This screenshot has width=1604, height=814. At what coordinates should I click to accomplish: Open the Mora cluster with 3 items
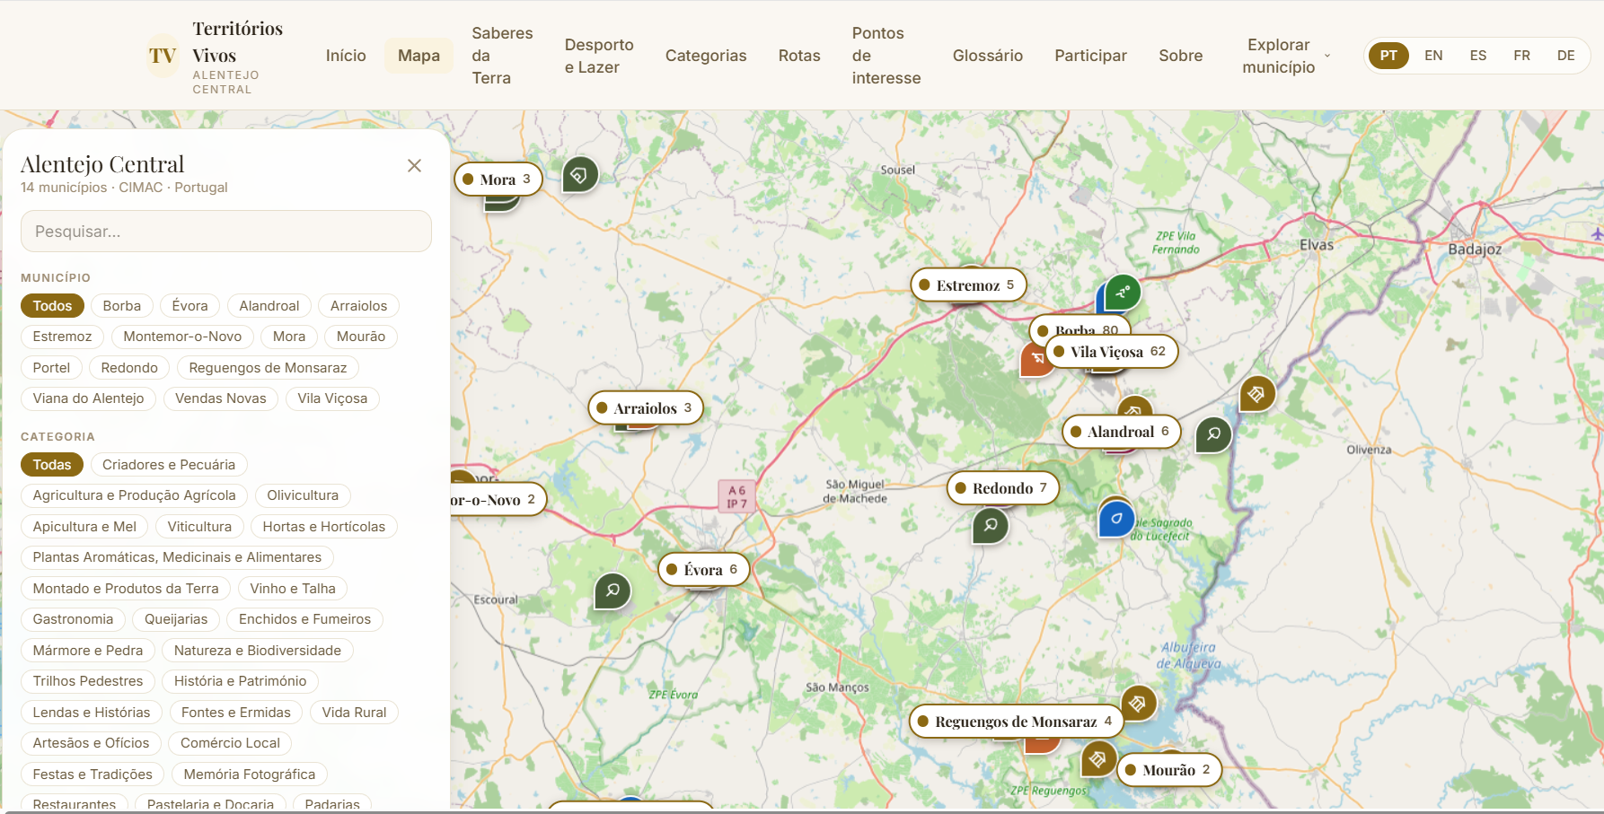coord(498,179)
